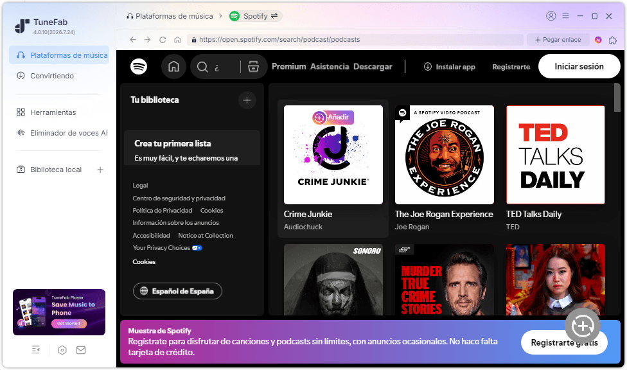Screen dimensions: 627x370
Task: Click the TuneFab logo icon
Action: [22, 26]
